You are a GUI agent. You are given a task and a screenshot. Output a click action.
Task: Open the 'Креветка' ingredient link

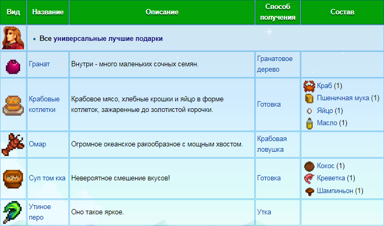coord(331,178)
